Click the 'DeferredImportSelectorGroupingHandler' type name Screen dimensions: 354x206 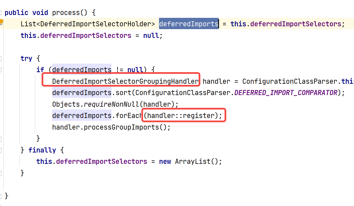point(125,81)
